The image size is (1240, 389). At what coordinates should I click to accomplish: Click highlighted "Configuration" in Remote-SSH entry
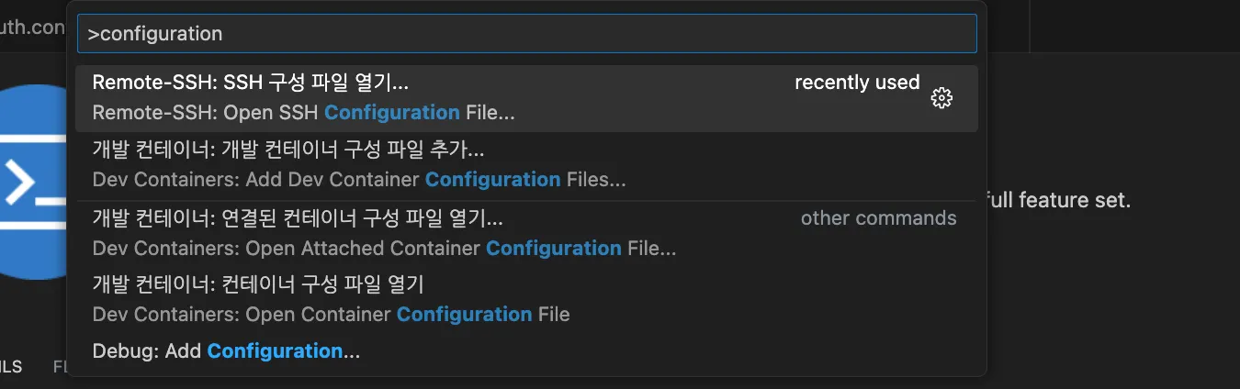[x=391, y=113]
